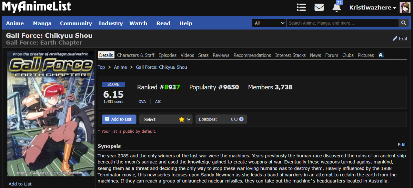
Task: Open the score Select dropdown
Action: pos(166,119)
